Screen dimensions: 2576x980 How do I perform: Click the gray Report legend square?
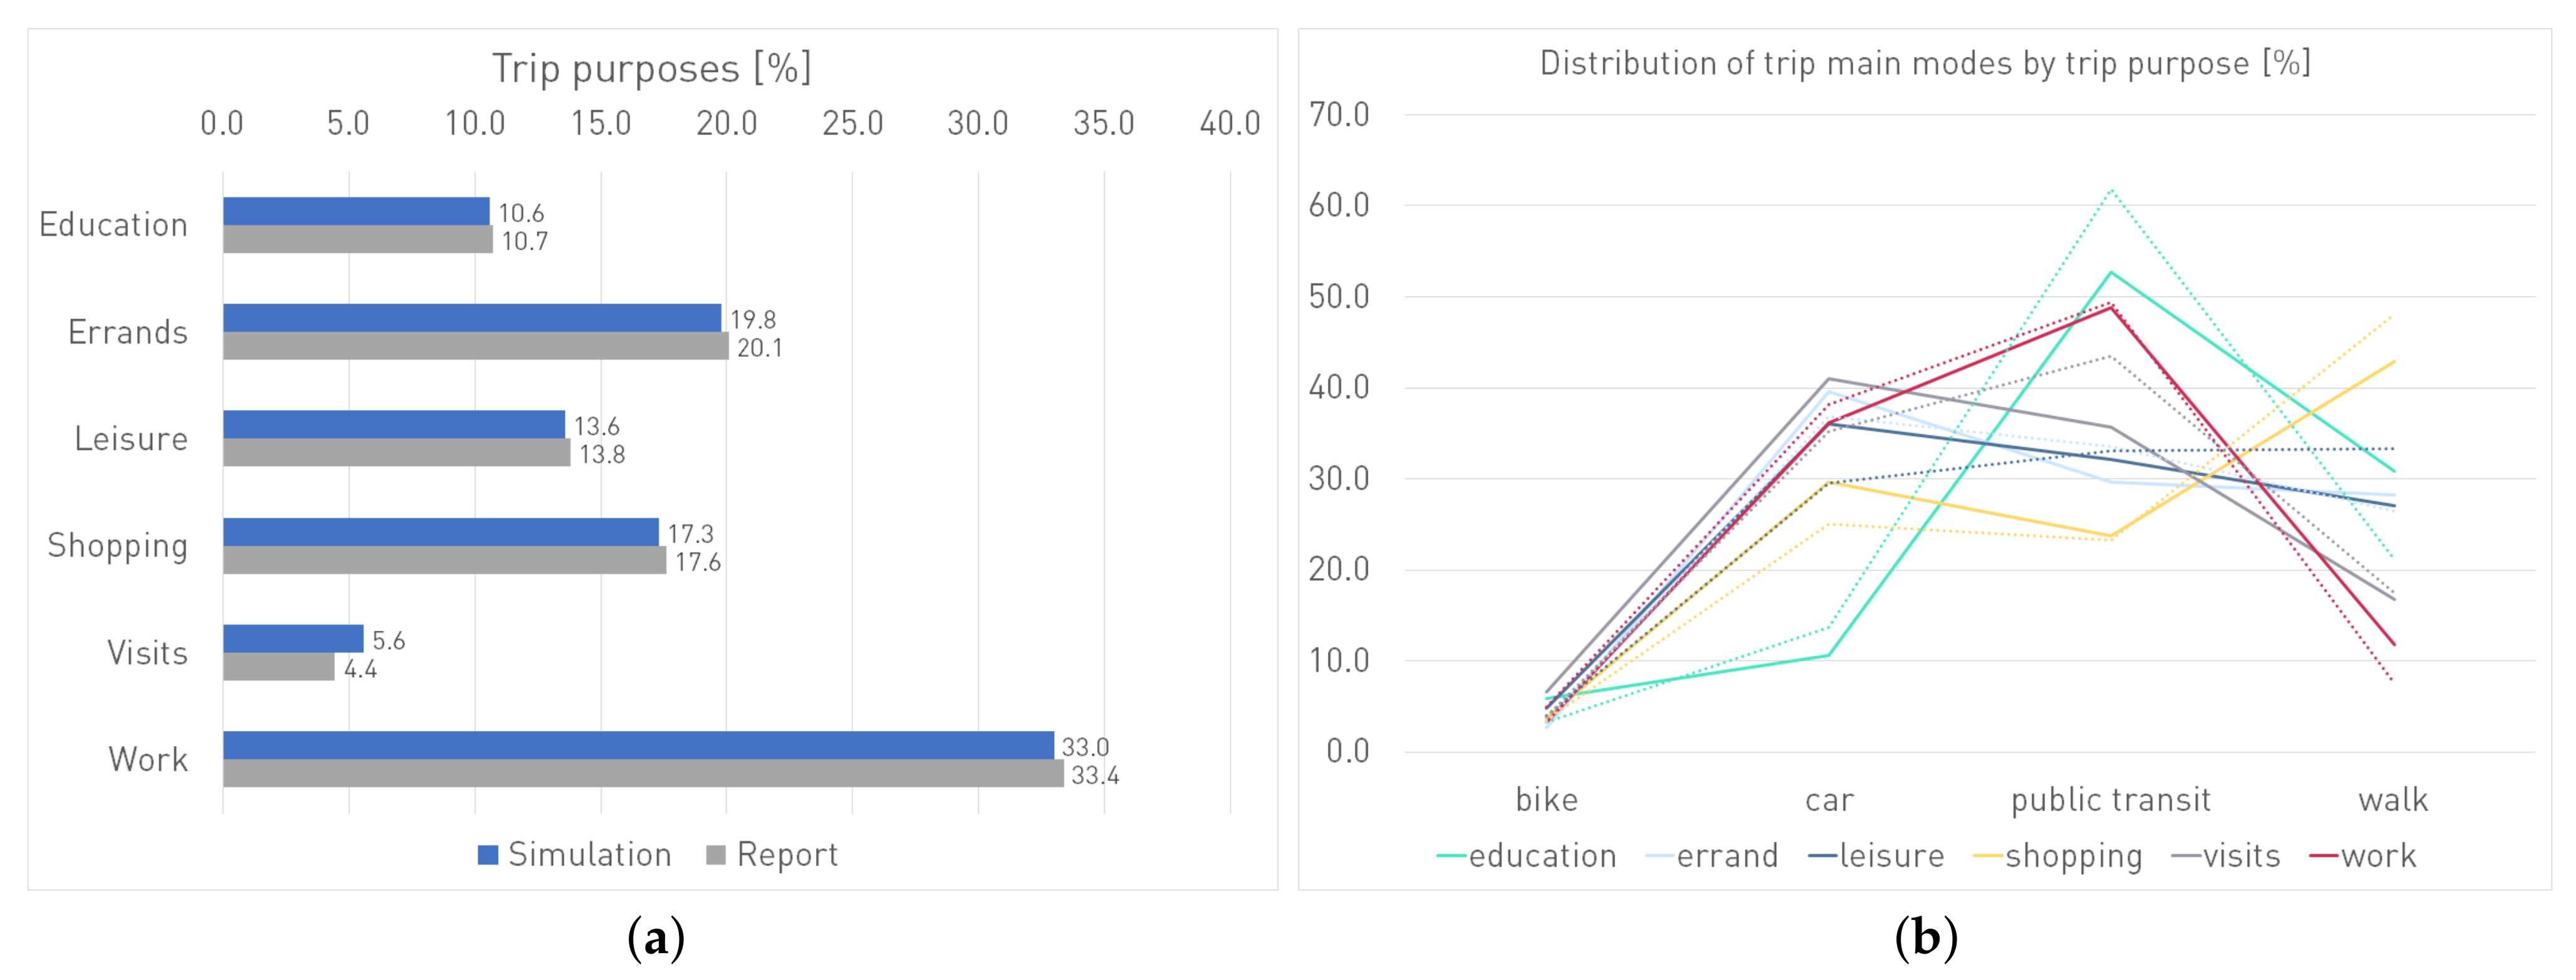(x=715, y=855)
